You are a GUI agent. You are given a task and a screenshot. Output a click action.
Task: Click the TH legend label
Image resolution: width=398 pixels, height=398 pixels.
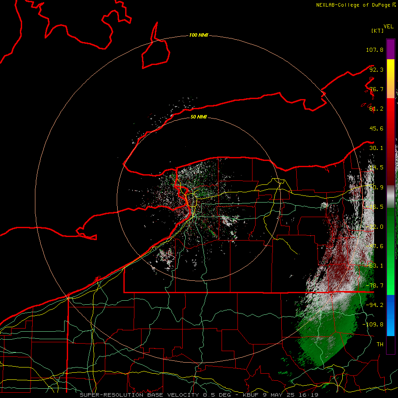(380, 344)
